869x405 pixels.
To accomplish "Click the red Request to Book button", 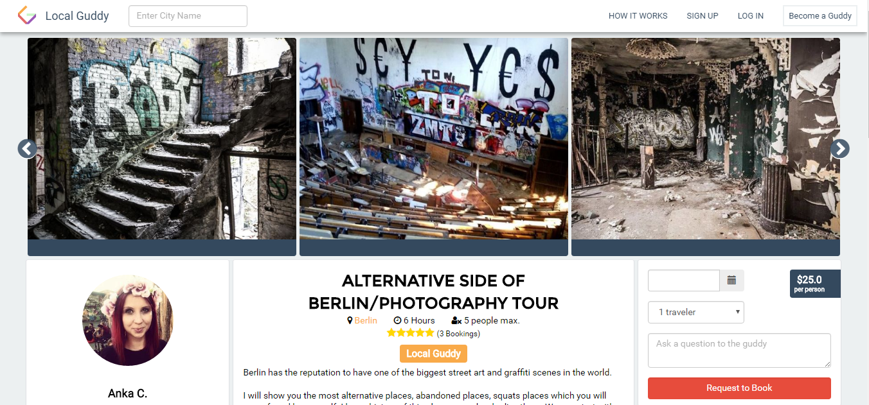I will tap(739, 388).
